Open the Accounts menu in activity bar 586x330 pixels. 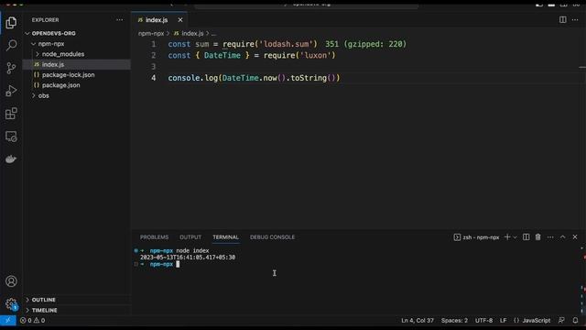(x=11, y=281)
